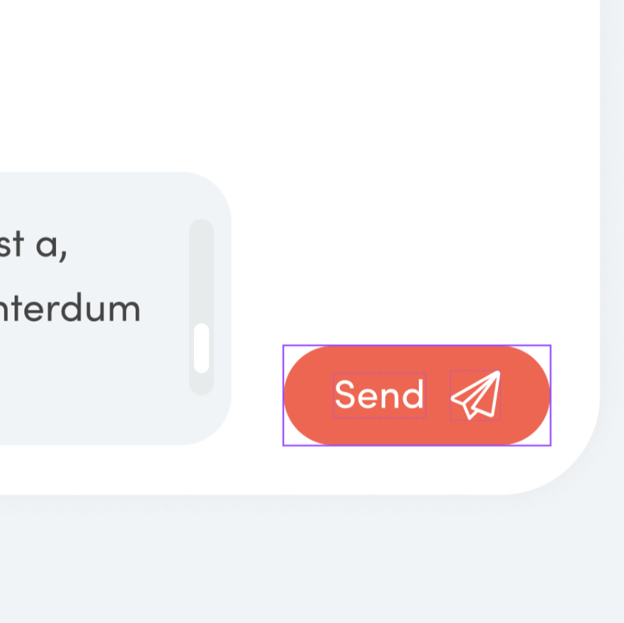Viewport: 624px width, 623px height.
Task: Click the paper plane send icon
Action: coord(476,395)
